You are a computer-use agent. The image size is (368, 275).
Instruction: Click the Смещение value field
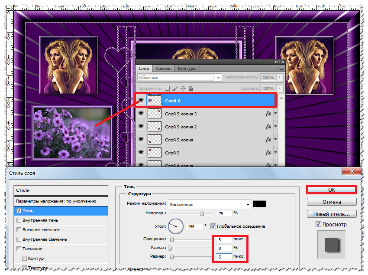point(224,239)
